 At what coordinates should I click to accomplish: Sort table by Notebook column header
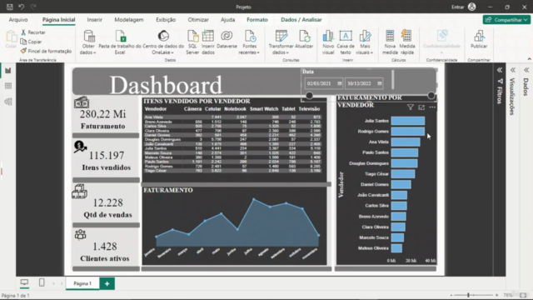point(235,109)
